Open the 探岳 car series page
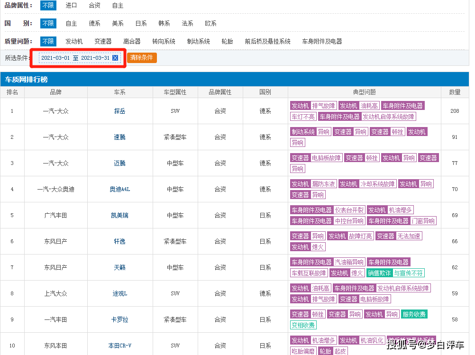Screen dimensions: 475x355 pos(119,110)
